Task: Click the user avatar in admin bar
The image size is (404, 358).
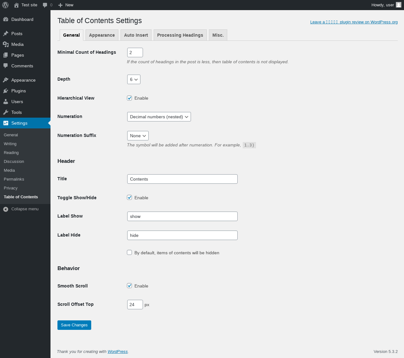Action: (x=399, y=5)
